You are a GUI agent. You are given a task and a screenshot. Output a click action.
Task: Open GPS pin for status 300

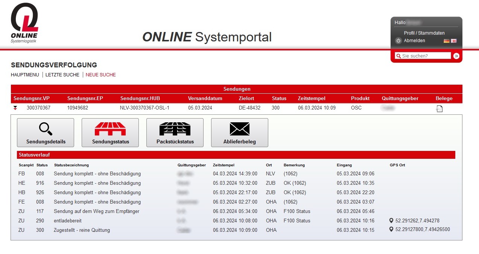(x=392, y=230)
